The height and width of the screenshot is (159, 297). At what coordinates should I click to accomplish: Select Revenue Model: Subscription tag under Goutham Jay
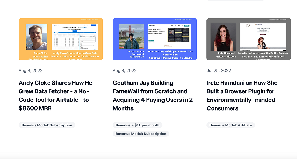141,134
